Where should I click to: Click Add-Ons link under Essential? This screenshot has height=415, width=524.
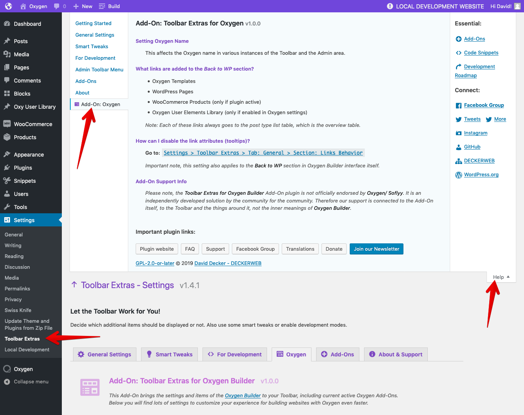[475, 39]
